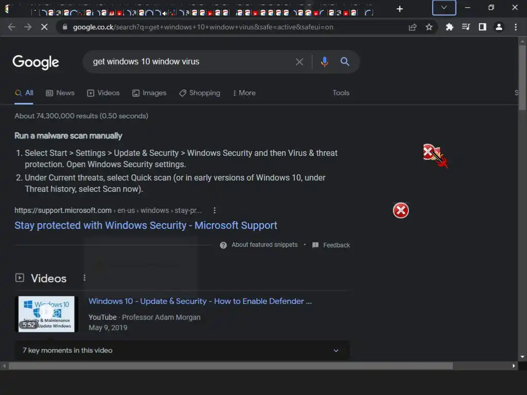This screenshot has height=395, width=527.
Task: Click the Google logo
Action: click(36, 62)
